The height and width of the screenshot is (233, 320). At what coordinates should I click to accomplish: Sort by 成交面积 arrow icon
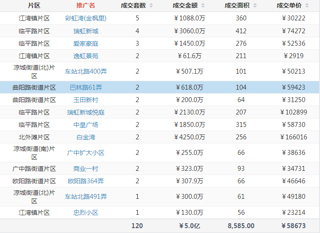255,5
